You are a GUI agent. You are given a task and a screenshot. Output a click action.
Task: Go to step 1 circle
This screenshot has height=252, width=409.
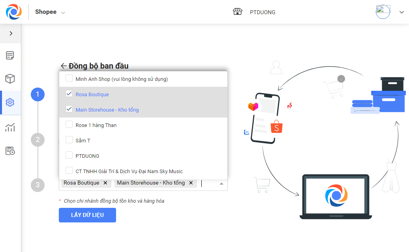click(x=38, y=94)
